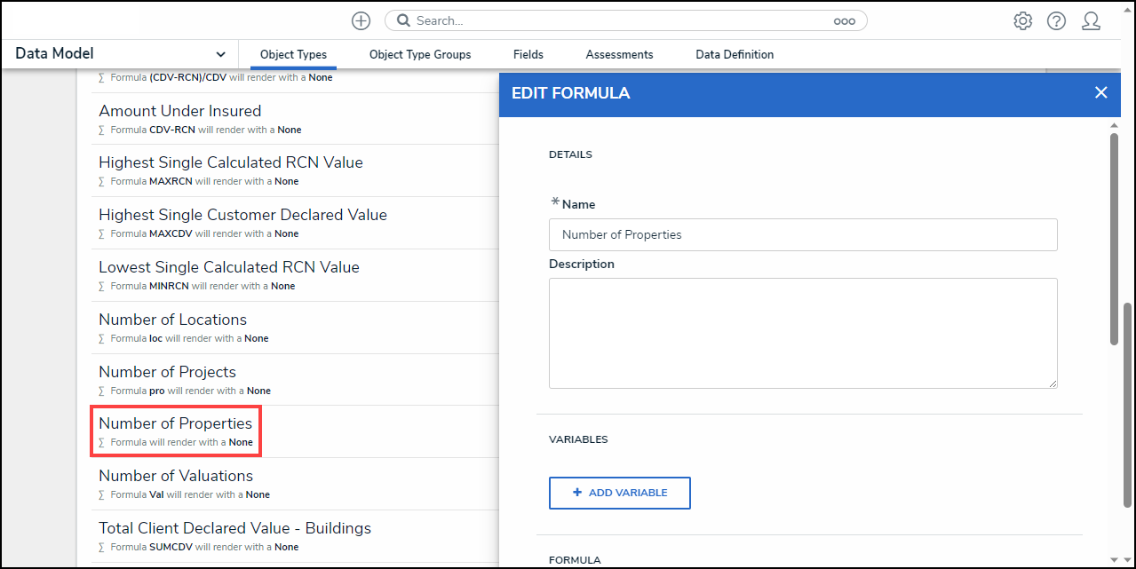
Task: Select the Number of Properties formula
Action: click(176, 423)
